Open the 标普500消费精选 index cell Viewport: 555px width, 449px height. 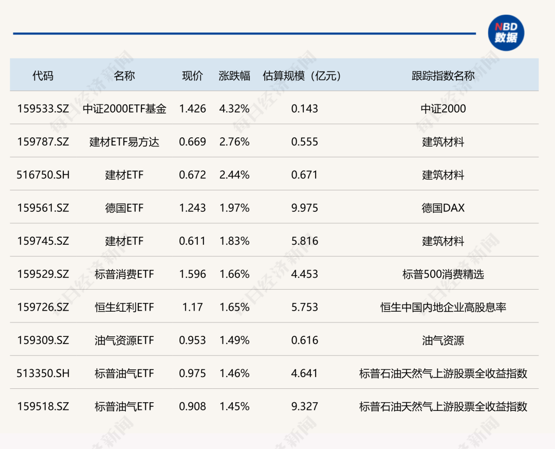pyautogui.click(x=443, y=274)
